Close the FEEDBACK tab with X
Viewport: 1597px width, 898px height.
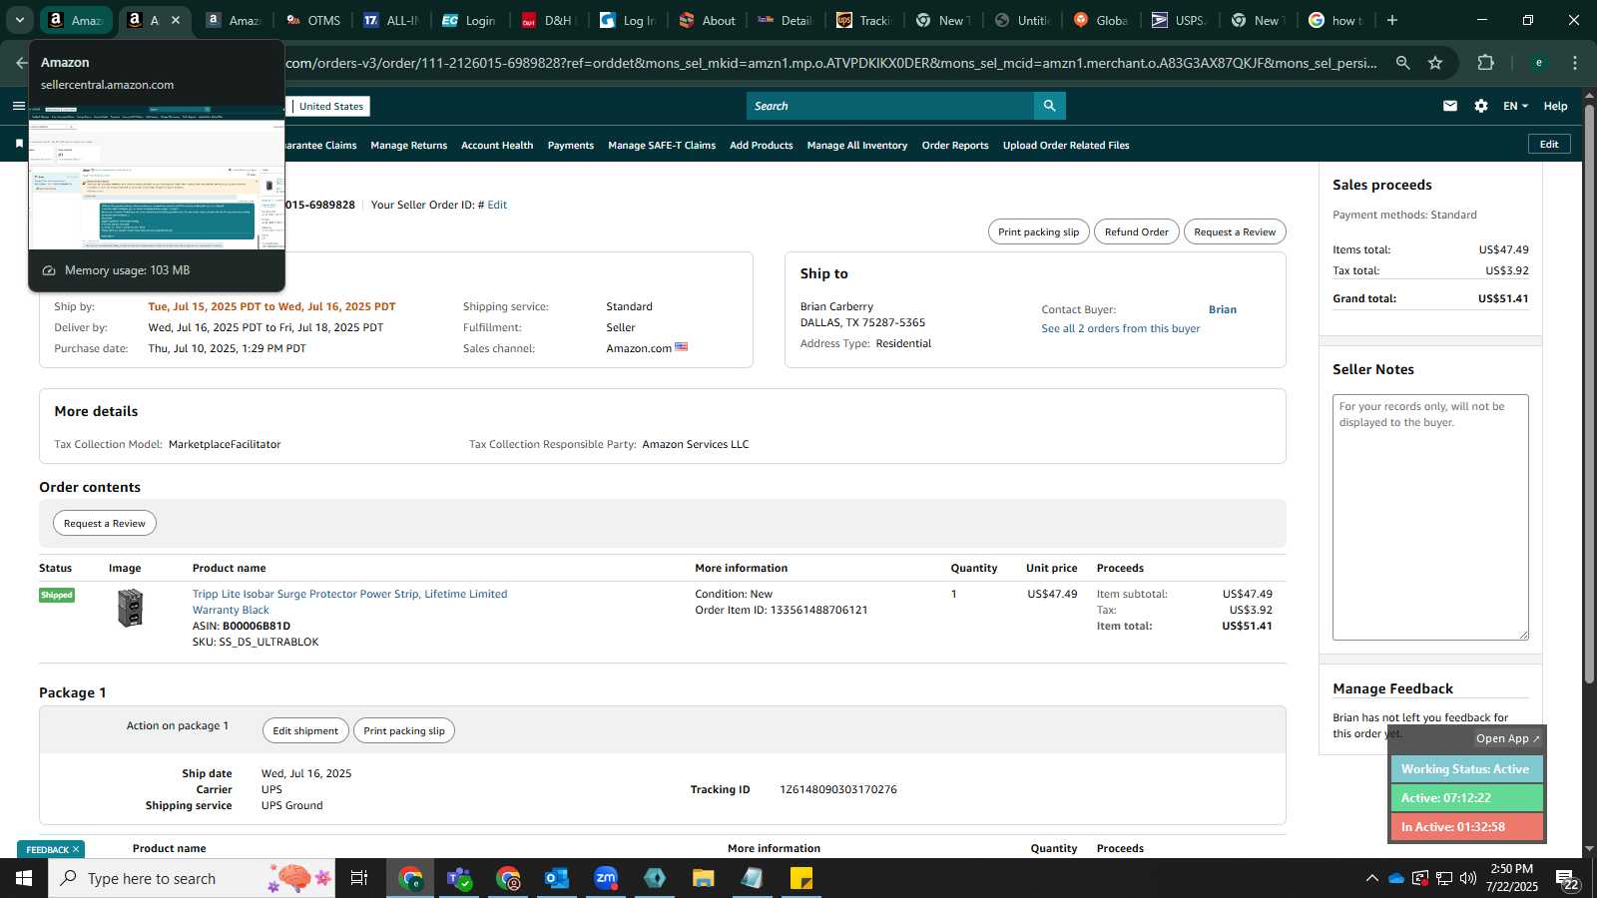point(76,849)
